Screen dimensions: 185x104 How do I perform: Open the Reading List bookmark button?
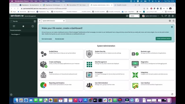pyautogui.click(x=170, y=12)
